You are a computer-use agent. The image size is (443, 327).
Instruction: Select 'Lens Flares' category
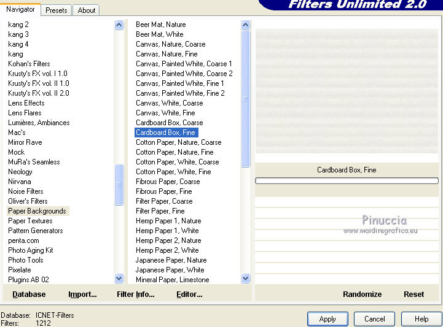pos(25,113)
